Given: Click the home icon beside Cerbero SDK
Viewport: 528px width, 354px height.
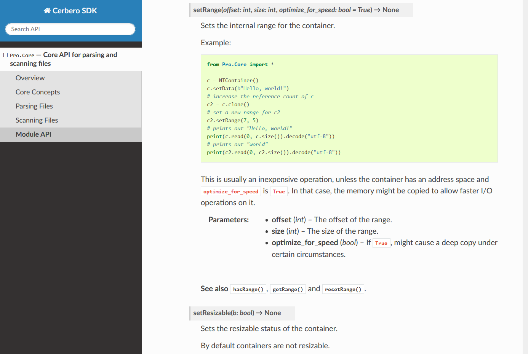Looking at the screenshot, I should click(47, 11).
